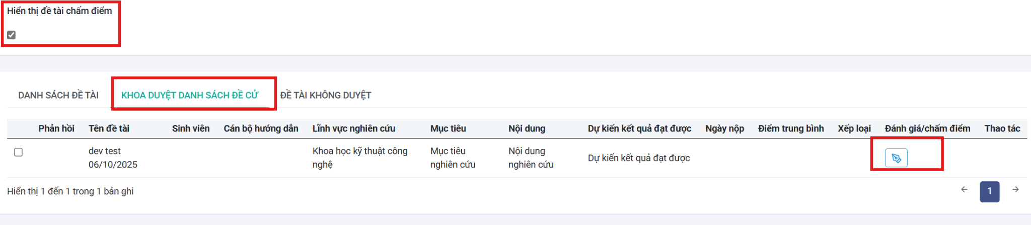Screen dimensions: 1031x225
Task: Switch to the ĐỀ TÀI KHÔNG DUYỆT tab
Action: coord(326,95)
